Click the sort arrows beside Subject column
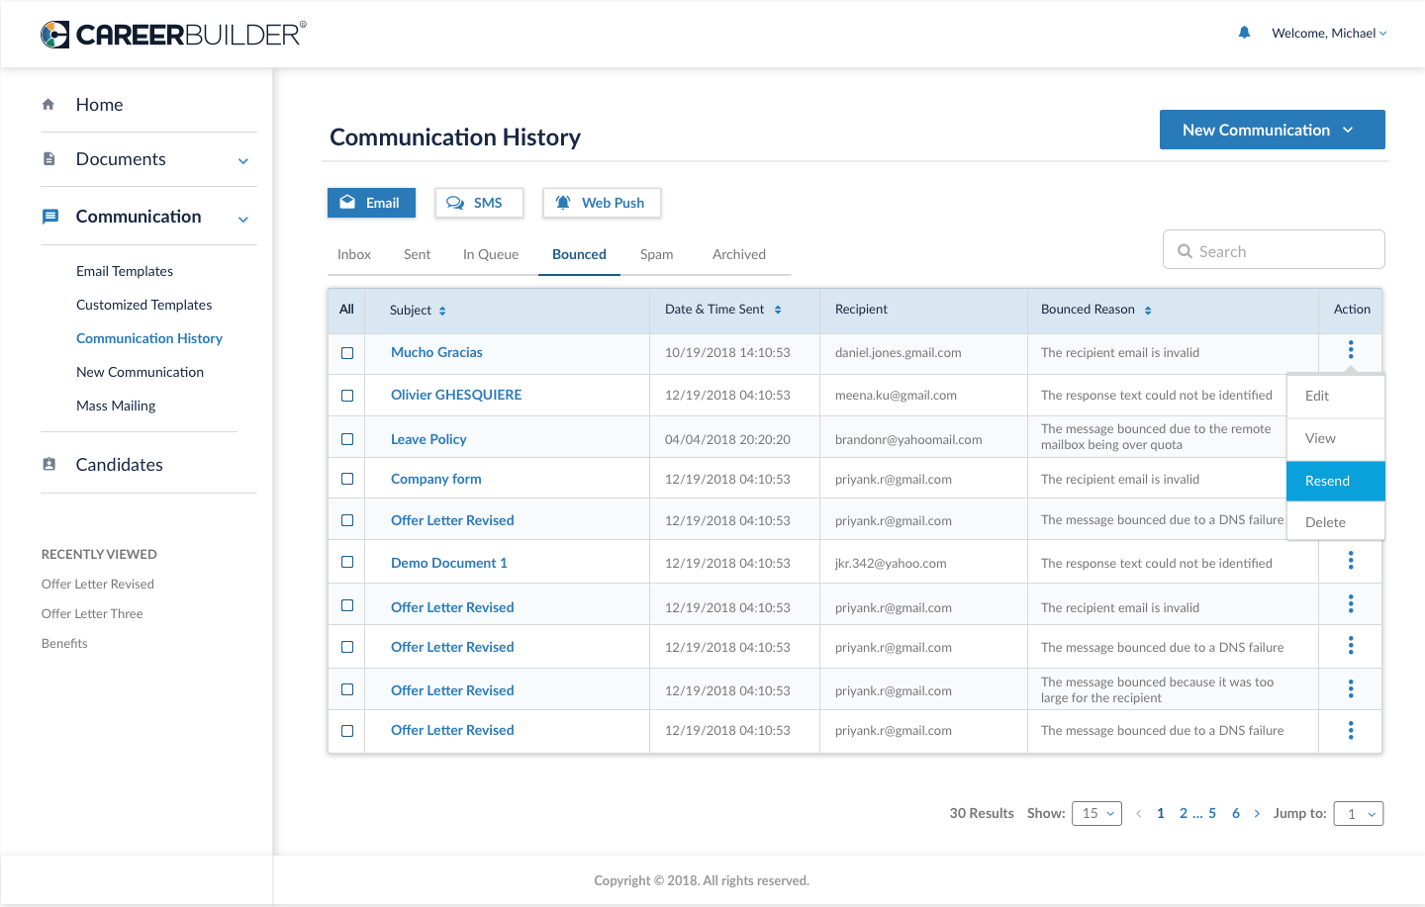 [442, 311]
